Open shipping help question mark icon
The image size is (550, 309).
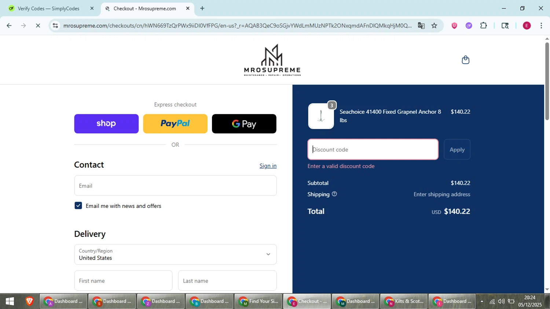[x=334, y=194]
